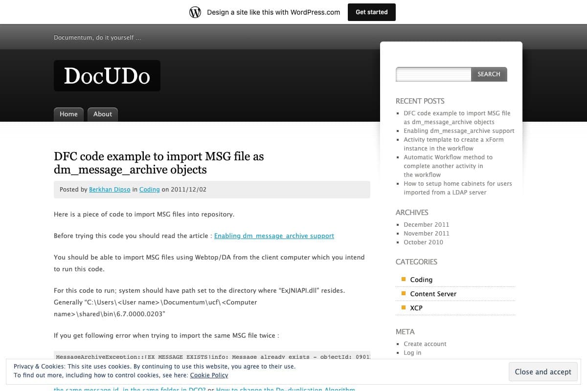587x391 pixels.
Task: Open recent post about home cabinets for LDAP users
Action: pyautogui.click(x=457, y=188)
